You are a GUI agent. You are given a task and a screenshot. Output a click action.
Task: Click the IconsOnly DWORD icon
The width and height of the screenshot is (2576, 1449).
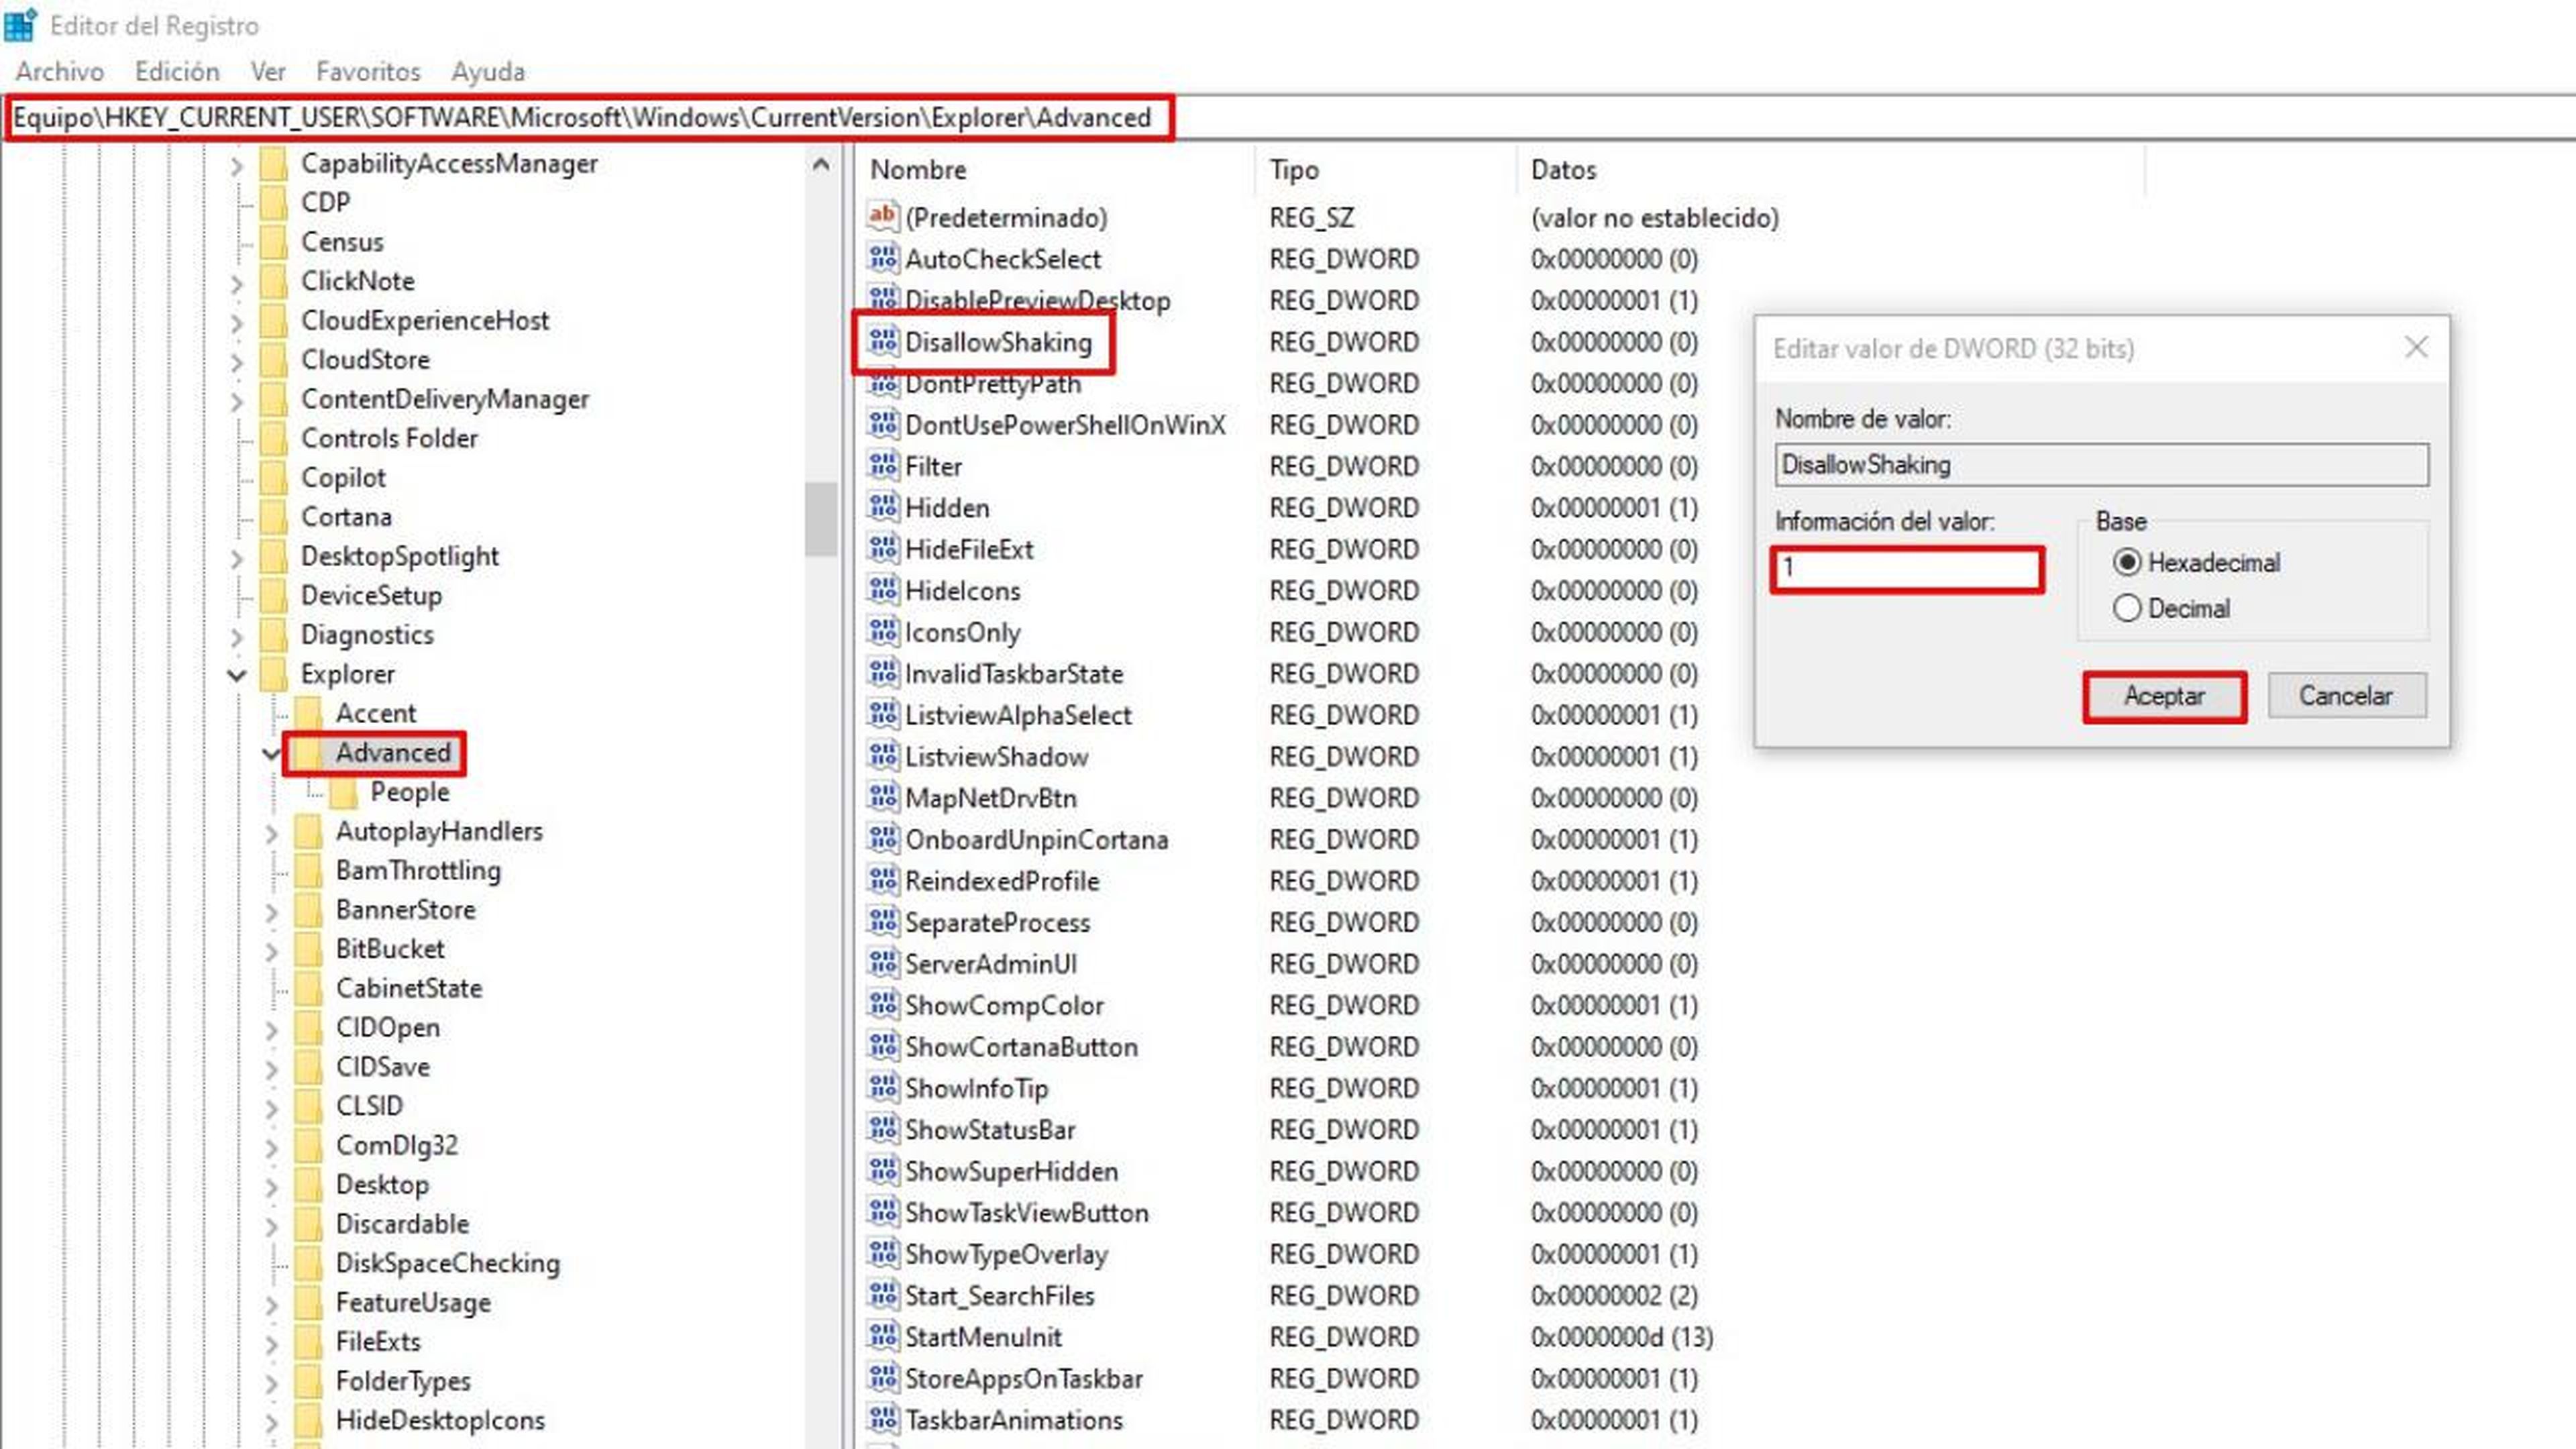(882, 631)
